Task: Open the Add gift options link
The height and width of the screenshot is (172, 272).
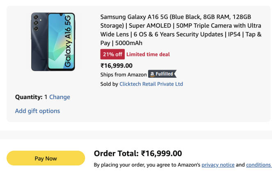Action: (37, 111)
